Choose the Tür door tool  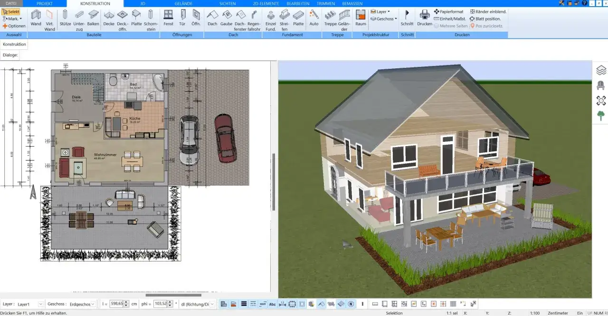coord(182,18)
